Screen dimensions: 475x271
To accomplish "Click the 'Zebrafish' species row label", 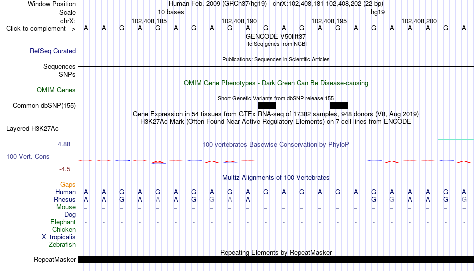I will 62,244.
